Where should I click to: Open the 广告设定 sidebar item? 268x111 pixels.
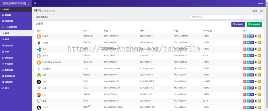coord(16,64)
